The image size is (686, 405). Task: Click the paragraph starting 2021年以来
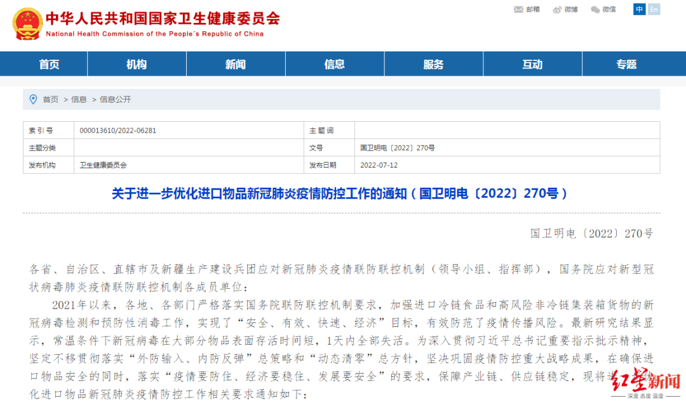point(341,349)
